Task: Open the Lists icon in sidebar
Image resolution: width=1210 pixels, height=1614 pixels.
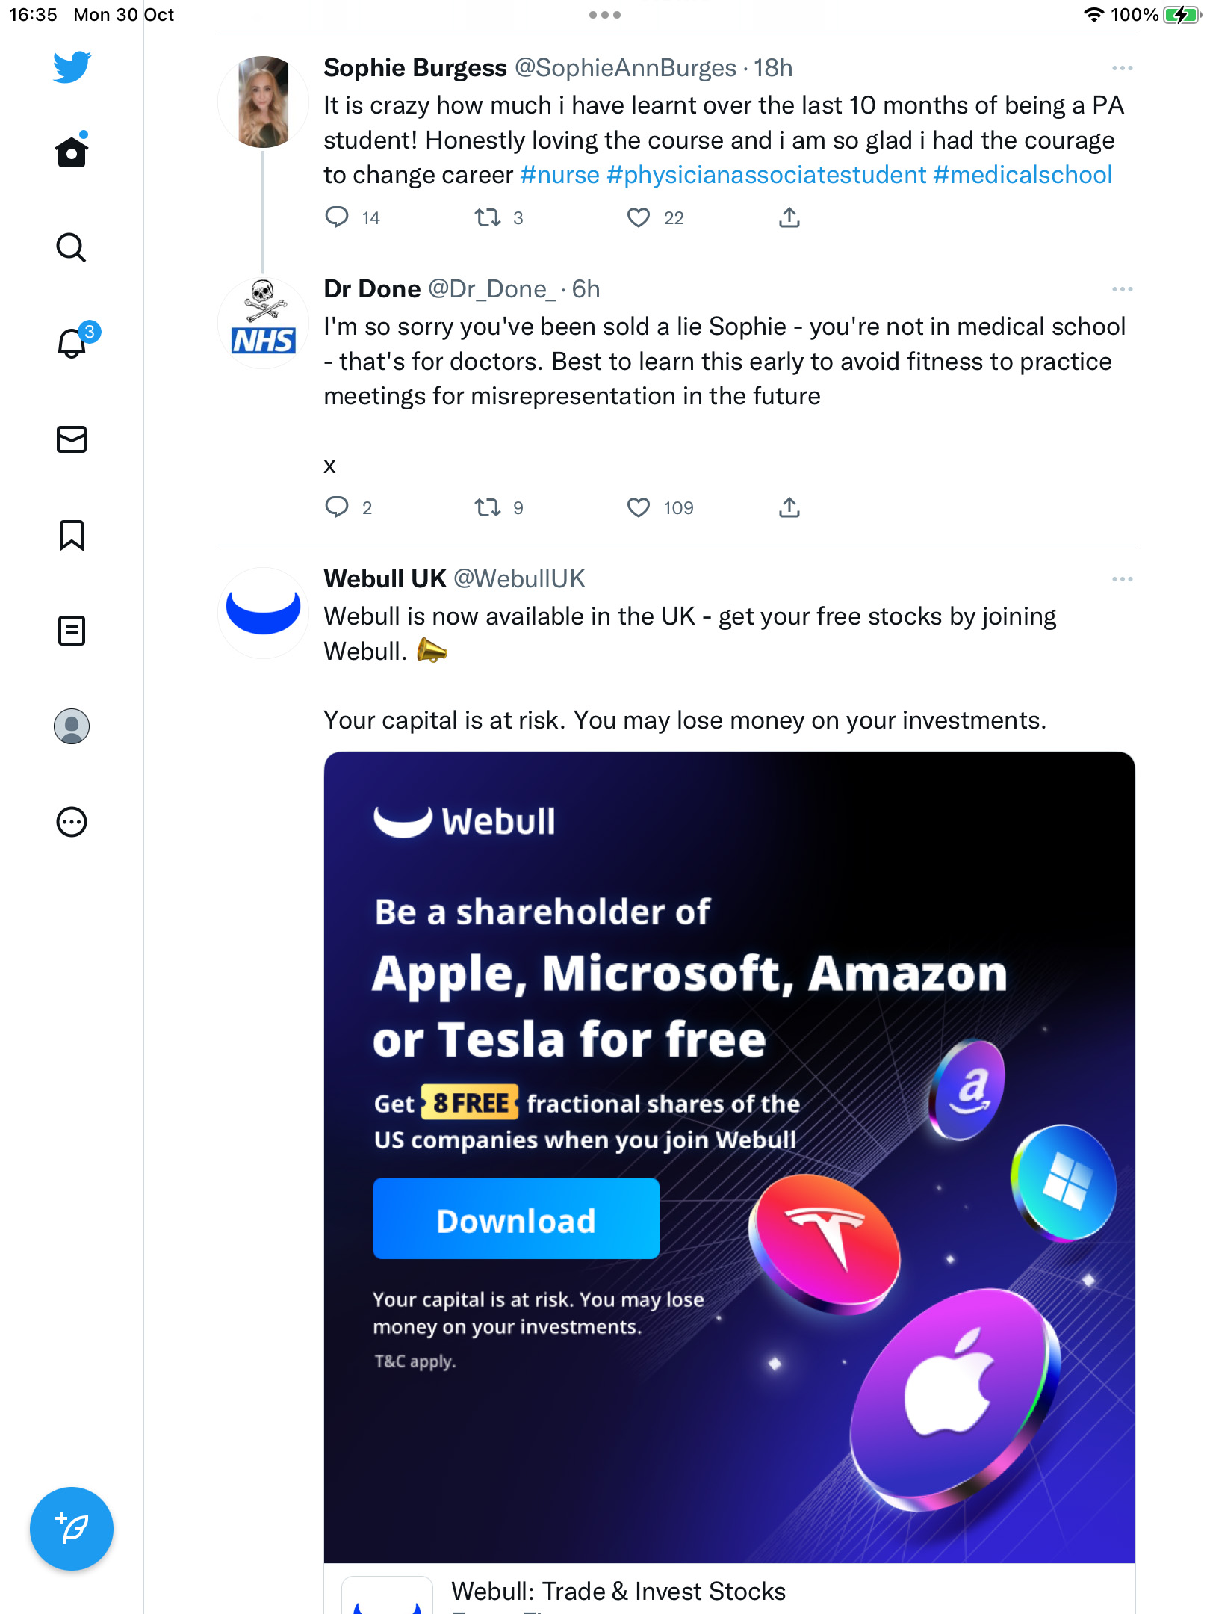Action: point(72,631)
